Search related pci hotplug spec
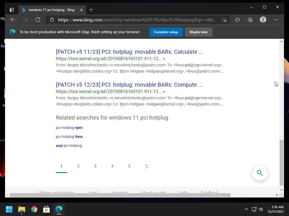Viewport: 289px width, 216px height. click(x=69, y=127)
